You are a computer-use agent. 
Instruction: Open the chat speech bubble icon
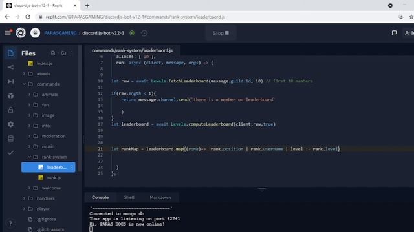click(x=394, y=33)
